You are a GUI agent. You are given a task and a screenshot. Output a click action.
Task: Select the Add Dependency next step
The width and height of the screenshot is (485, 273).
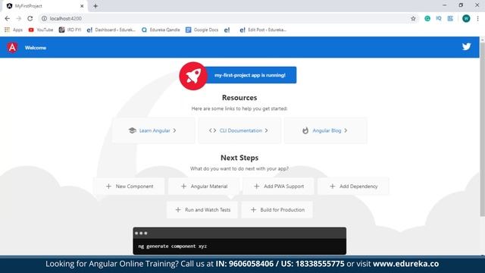353,187
